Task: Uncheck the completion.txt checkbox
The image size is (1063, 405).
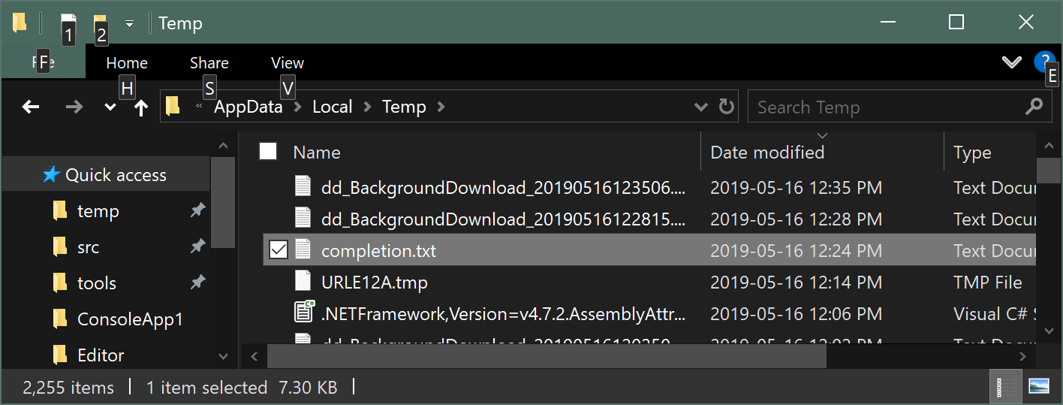Action: 279,250
